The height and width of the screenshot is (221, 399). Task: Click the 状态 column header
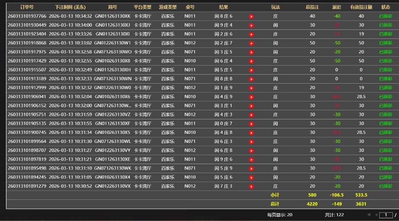coord(386,7)
